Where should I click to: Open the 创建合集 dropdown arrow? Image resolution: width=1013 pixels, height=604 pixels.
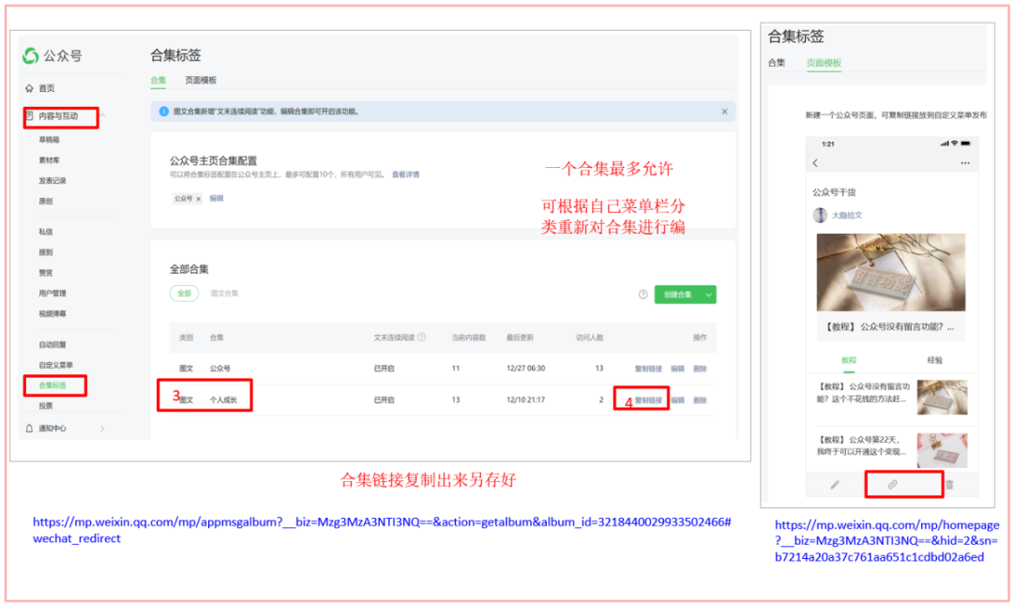[706, 294]
